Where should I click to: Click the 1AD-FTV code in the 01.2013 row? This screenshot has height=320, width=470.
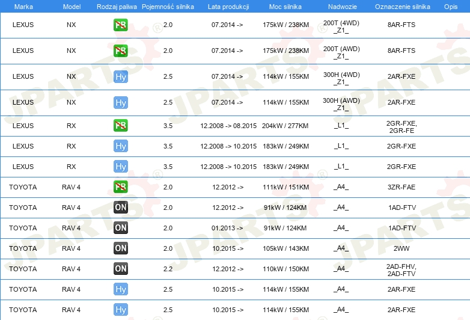pyautogui.click(x=402, y=228)
